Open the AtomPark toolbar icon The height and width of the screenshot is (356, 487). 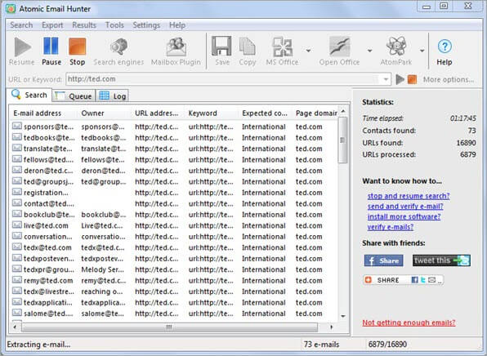(x=396, y=47)
